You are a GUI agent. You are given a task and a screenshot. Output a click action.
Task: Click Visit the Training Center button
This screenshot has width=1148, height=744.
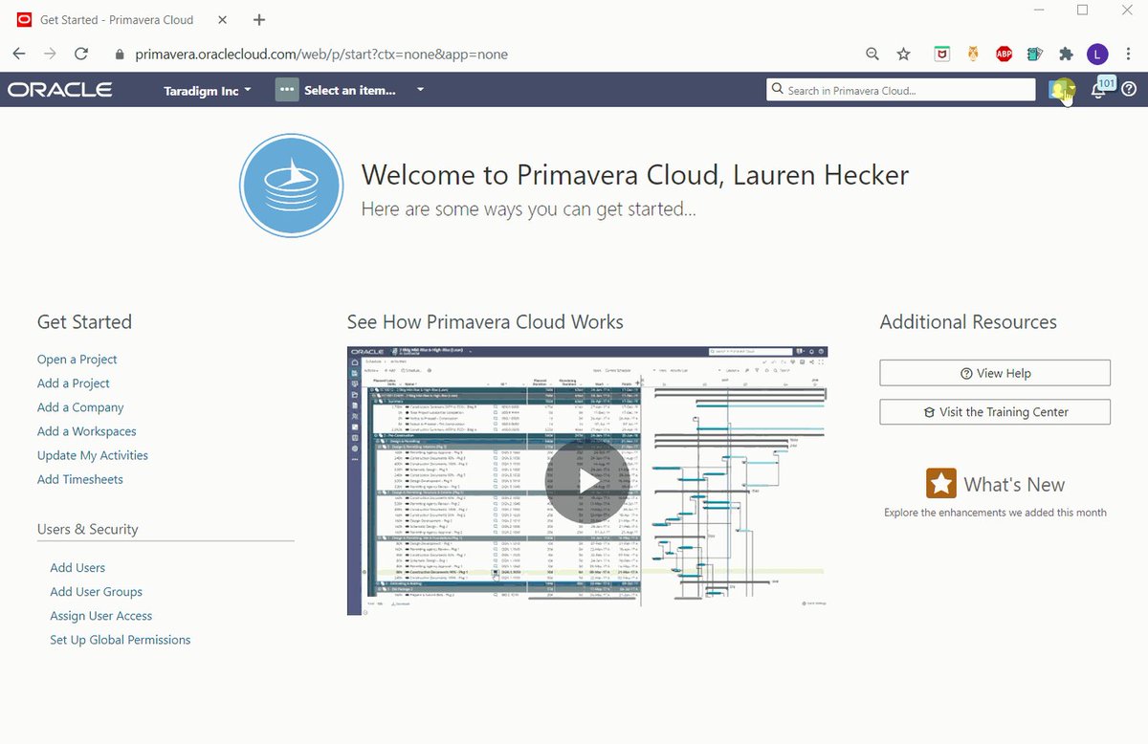995,412
